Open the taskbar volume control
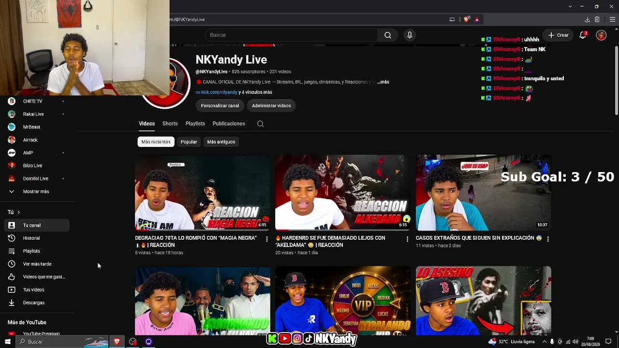This screenshot has height=348, width=619. [575, 342]
